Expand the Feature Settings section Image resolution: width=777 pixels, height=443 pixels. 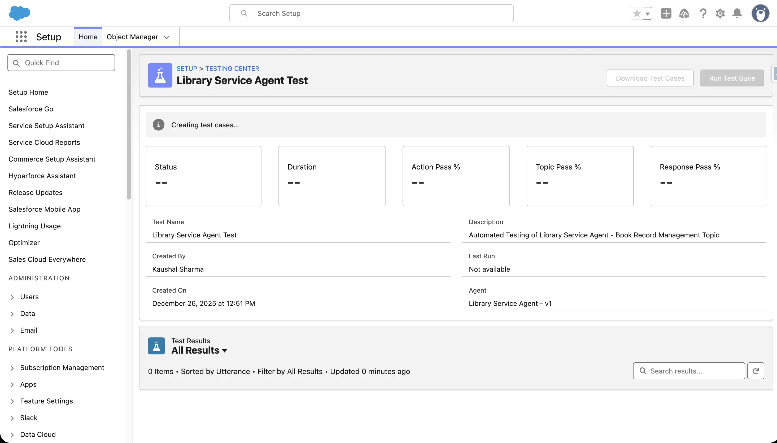click(12, 401)
